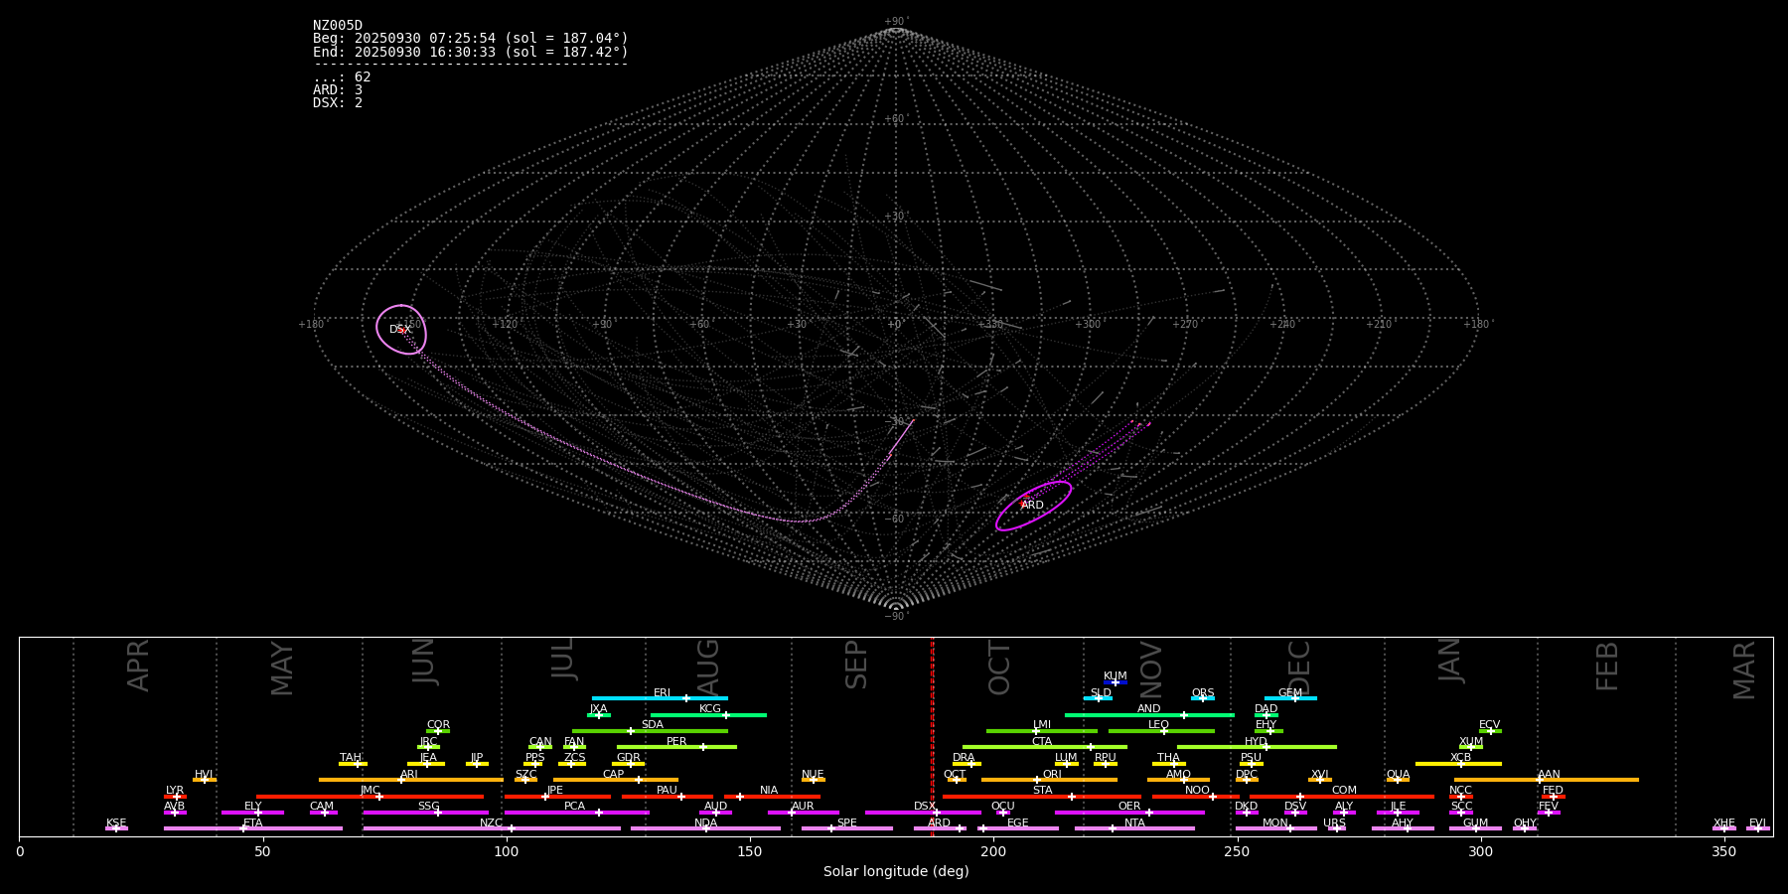Click the DSX bar in timeline
The image size is (1788, 894).
click(923, 813)
